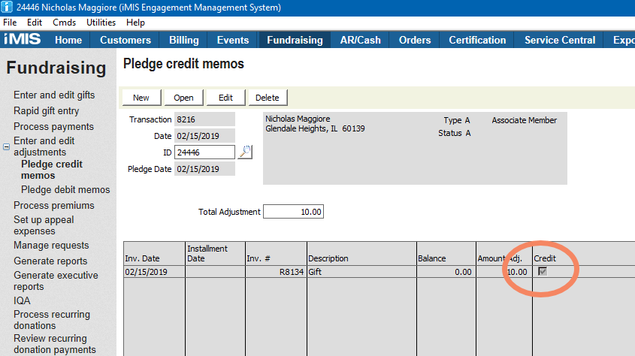Collapse the Enter and edit adjustments tree
This screenshot has height=356, width=635.
[x=7, y=147]
